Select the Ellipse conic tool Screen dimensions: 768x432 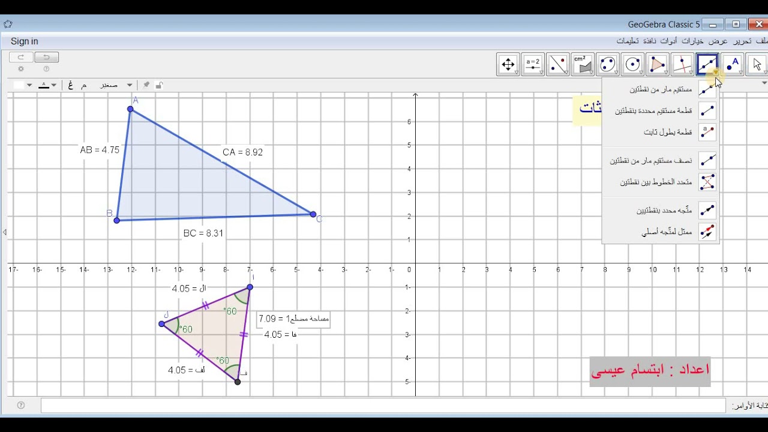[x=608, y=64]
